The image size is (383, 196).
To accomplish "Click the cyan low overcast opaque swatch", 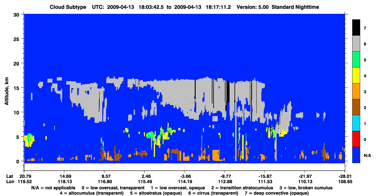I will [x=356, y=123].
